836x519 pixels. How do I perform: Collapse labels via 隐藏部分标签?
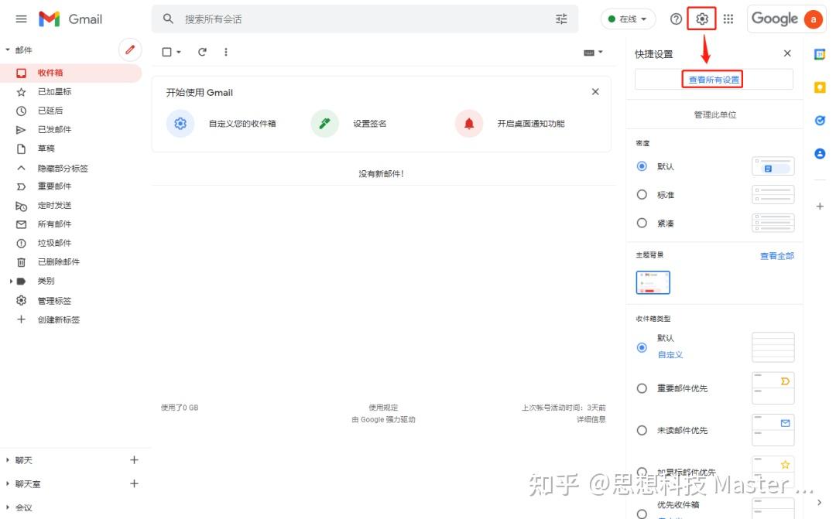tap(63, 169)
